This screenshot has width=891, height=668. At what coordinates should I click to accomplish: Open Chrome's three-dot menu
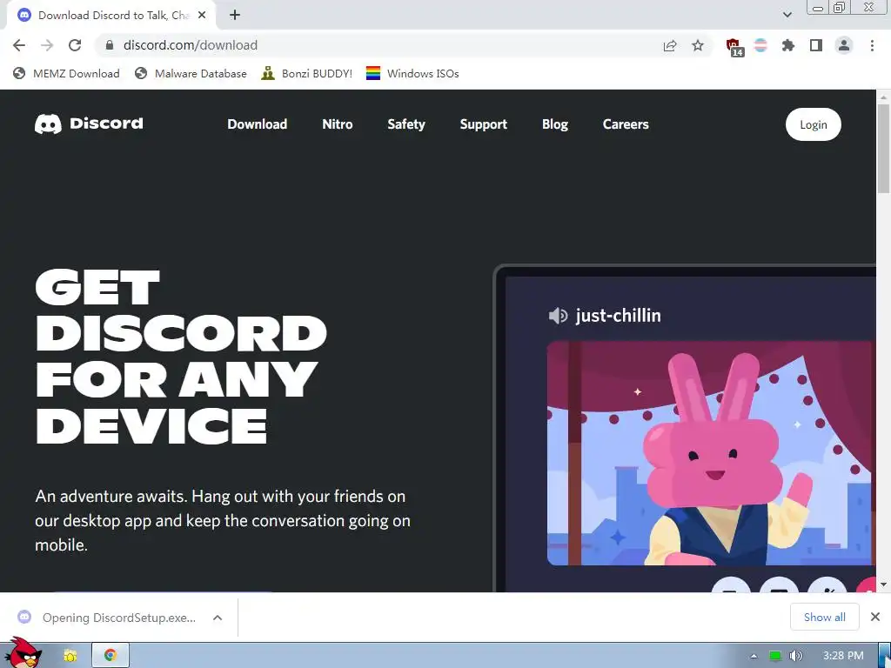click(x=872, y=45)
